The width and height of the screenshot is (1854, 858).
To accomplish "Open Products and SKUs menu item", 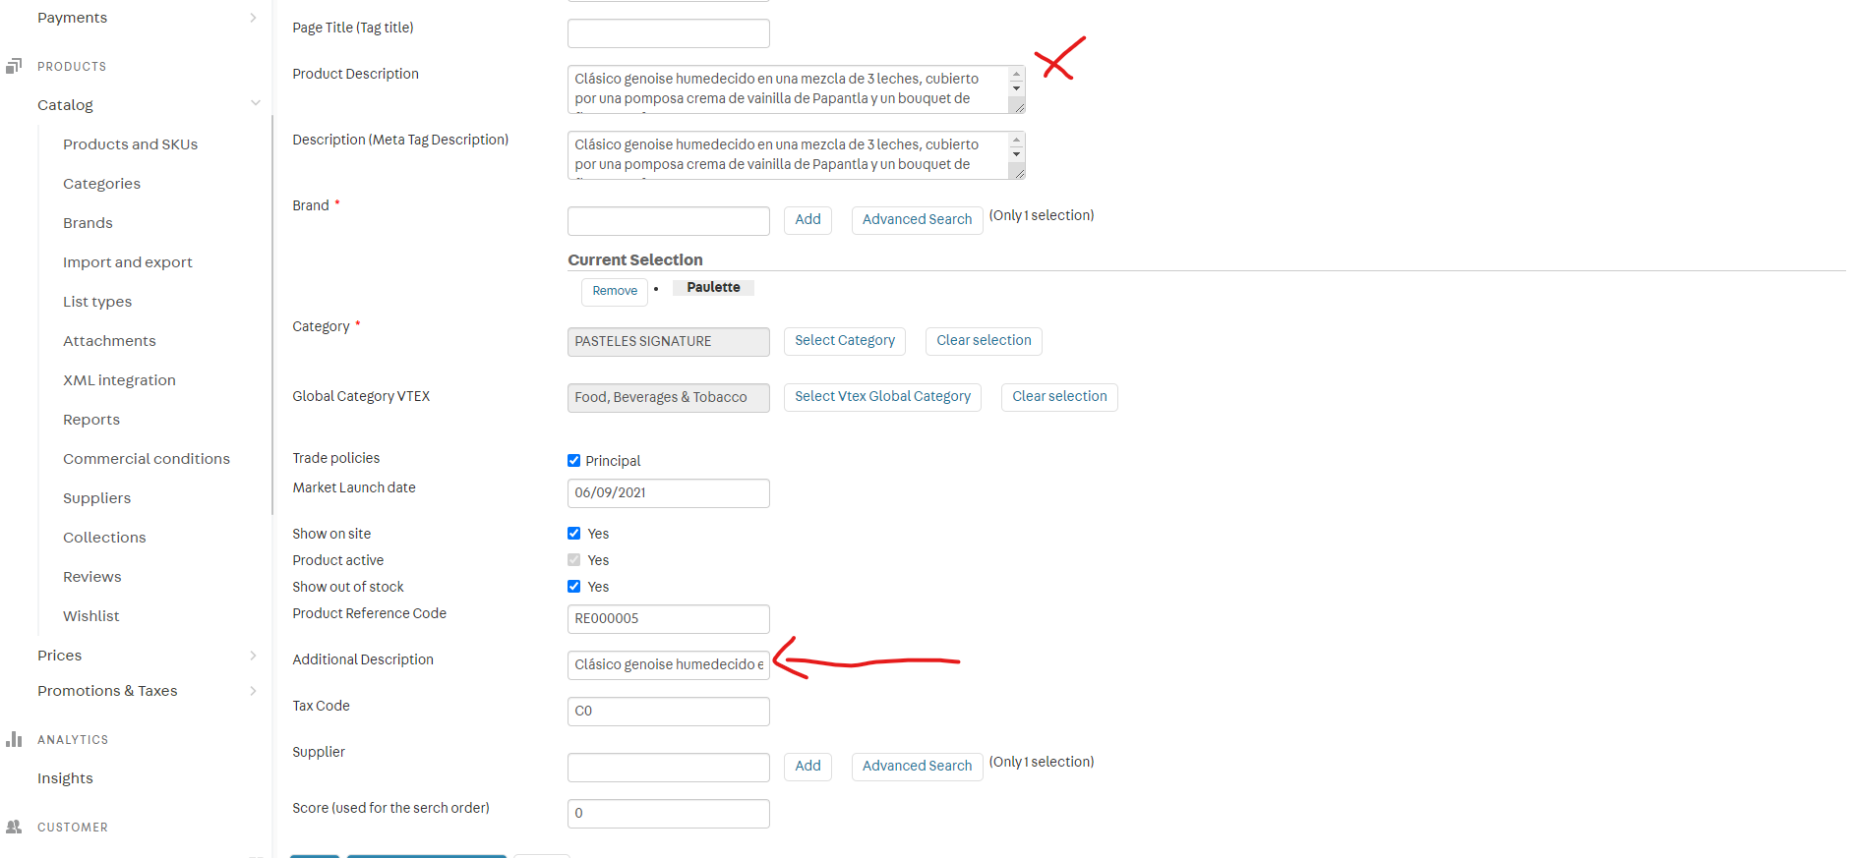I will click(130, 143).
